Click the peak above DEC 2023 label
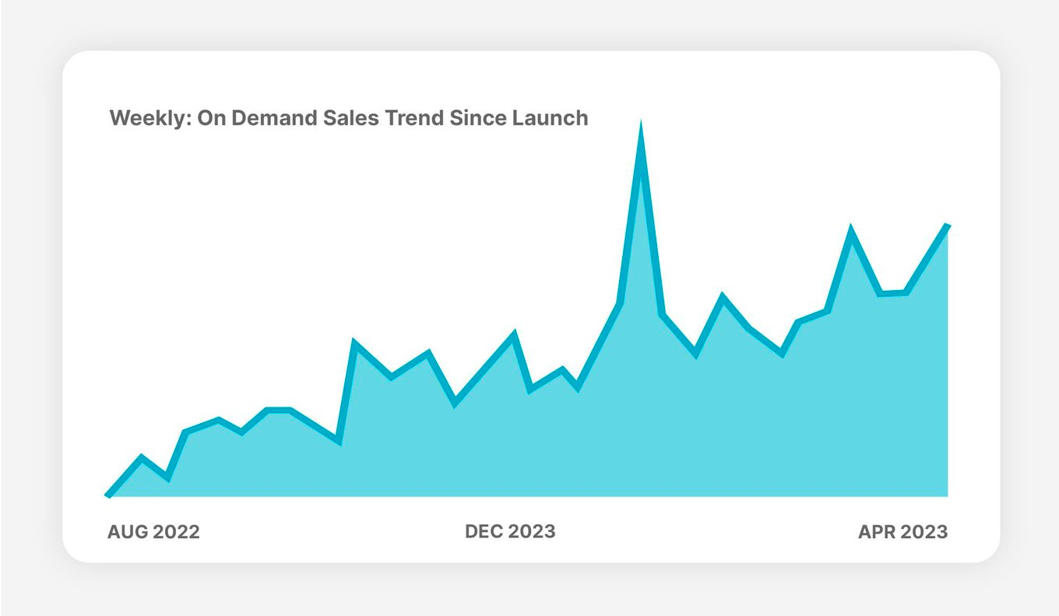The image size is (1059, 616). (x=514, y=331)
